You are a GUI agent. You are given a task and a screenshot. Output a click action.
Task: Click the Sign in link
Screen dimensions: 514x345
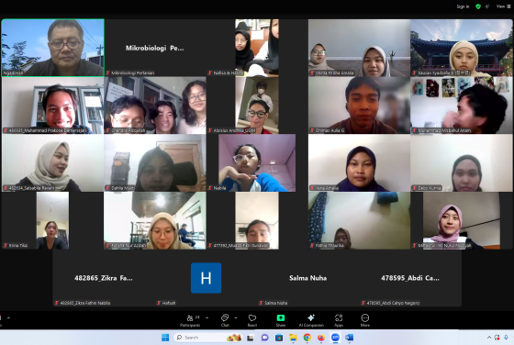pyautogui.click(x=463, y=6)
